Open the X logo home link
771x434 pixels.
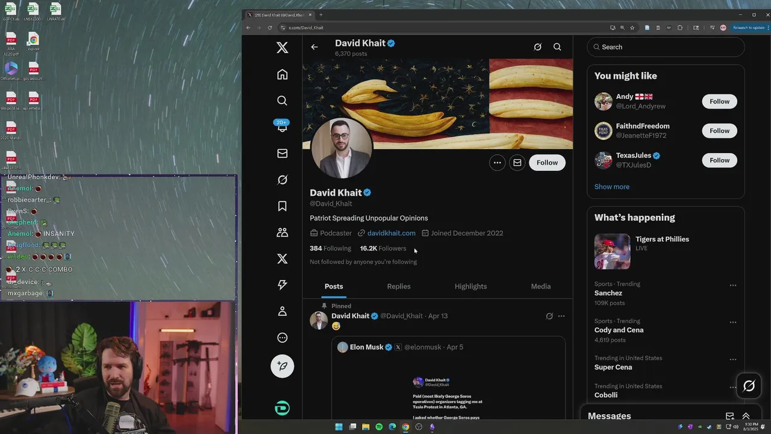click(x=282, y=48)
